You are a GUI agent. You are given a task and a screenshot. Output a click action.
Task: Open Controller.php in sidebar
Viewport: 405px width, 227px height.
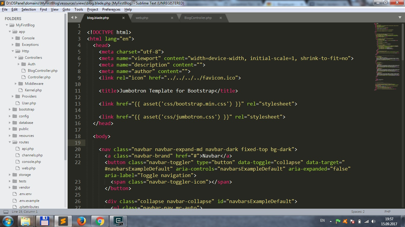(x=39, y=77)
